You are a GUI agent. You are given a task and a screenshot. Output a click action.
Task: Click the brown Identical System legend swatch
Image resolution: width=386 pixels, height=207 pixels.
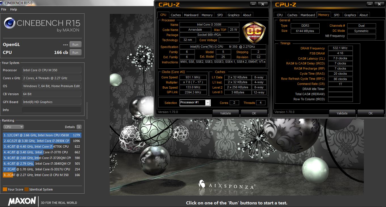(26, 189)
